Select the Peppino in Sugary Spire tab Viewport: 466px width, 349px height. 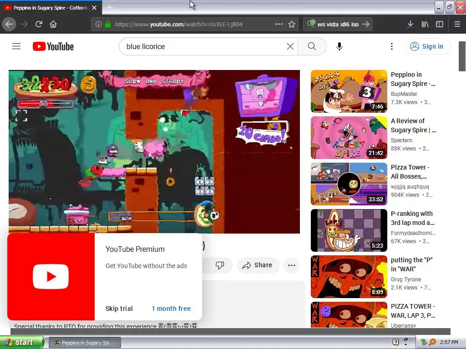point(51,8)
